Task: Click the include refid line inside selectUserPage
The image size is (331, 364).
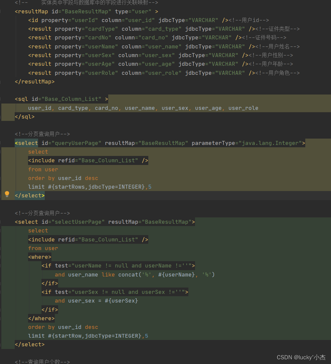Action: tap(88, 239)
